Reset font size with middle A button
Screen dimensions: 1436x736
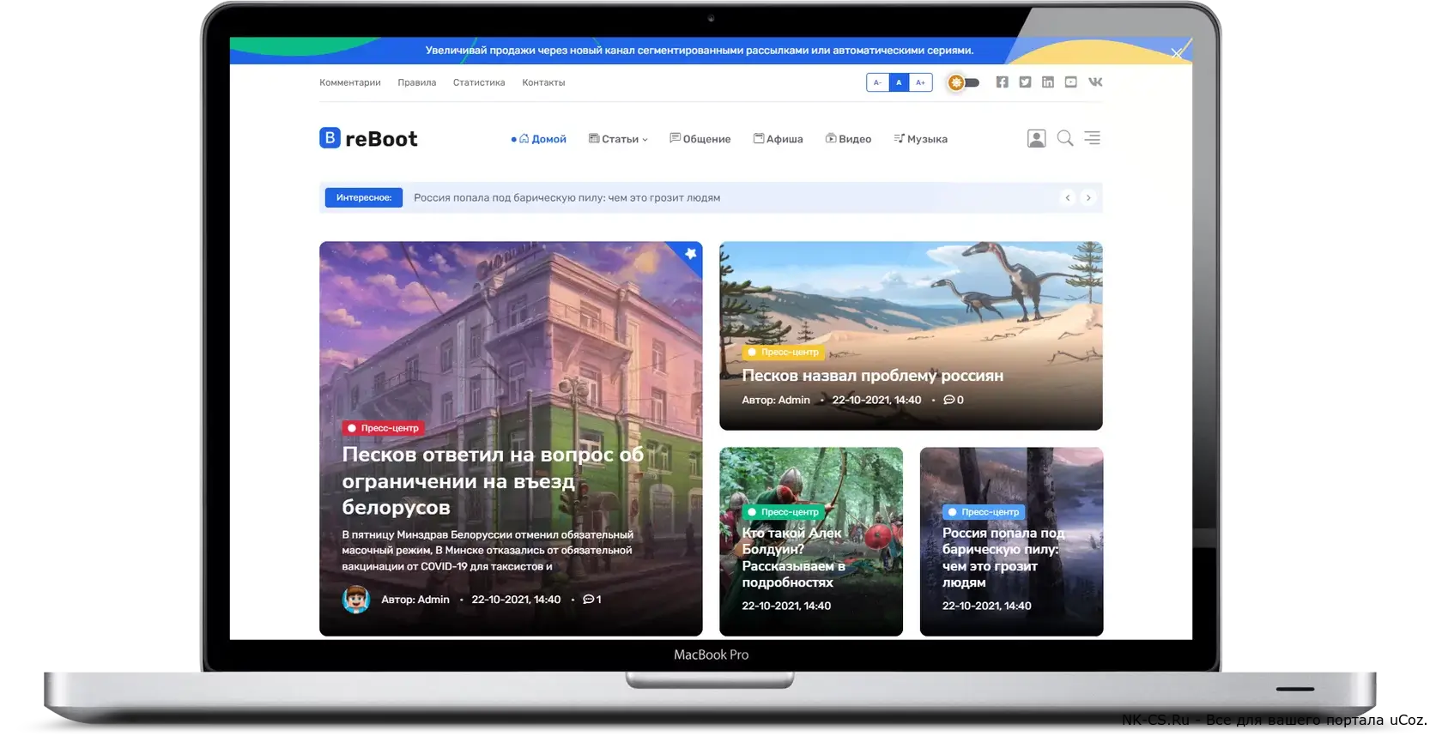(899, 82)
